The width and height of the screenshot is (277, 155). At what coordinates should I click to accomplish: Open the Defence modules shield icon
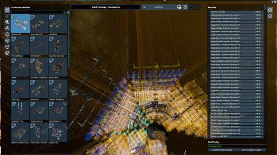click(x=7, y=40)
